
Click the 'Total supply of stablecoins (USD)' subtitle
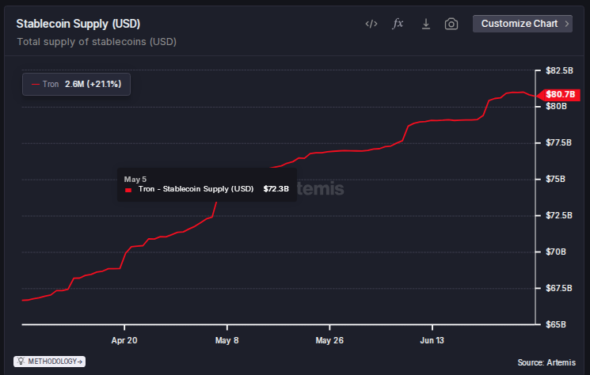(x=97, y=42)
